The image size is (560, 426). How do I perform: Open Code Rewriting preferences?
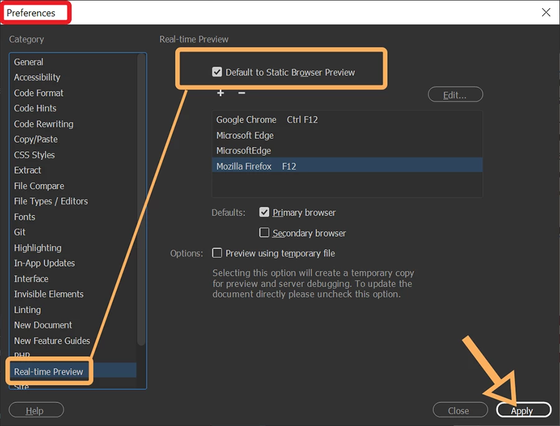point(44,124)
